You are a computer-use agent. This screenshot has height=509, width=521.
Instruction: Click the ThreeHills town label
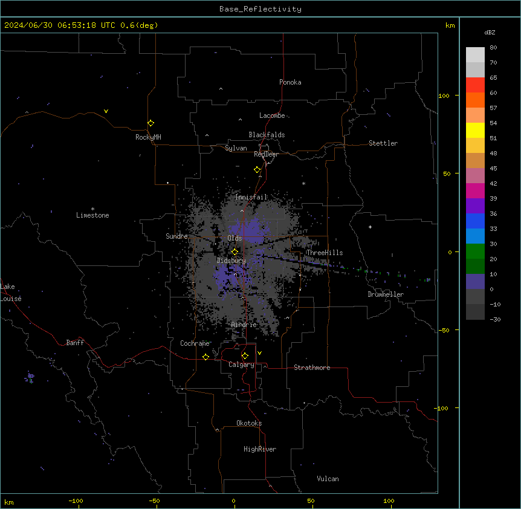pos(325,253)
